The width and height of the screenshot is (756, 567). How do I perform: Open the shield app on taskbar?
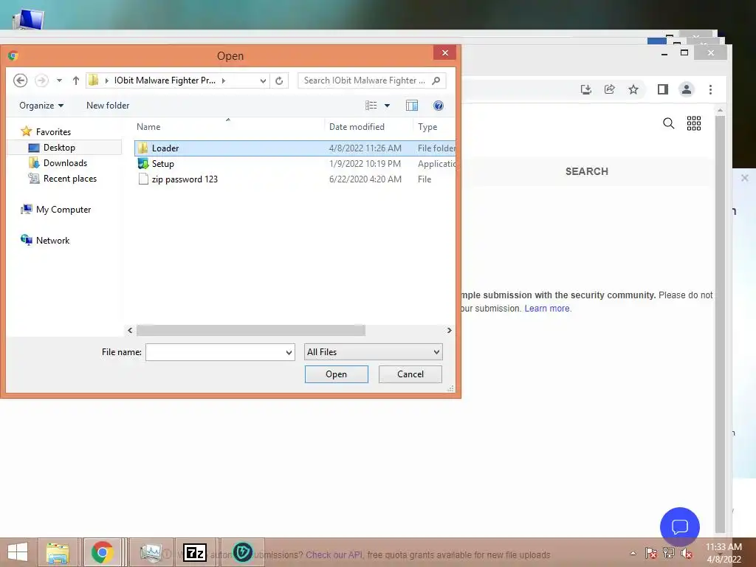[242, 552]
